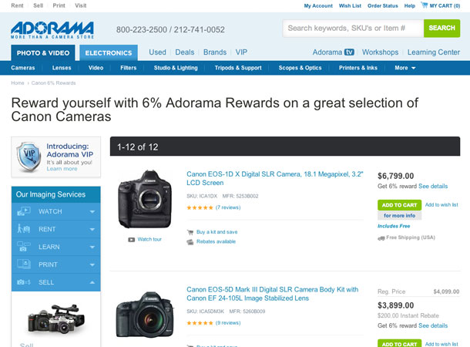The image size is (470, 347).
Task: Open Printers & Inks menu
Action: pyautogui.click(x=358, y=68)
